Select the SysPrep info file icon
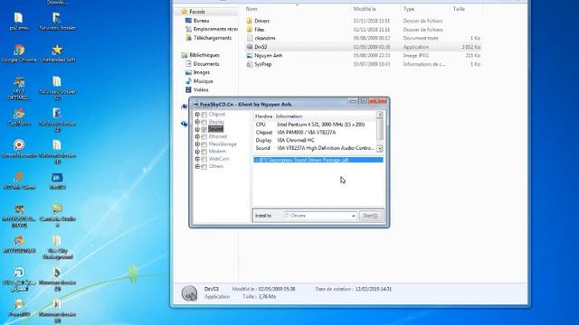Screen dimensions: 579x325 [250, 64]
